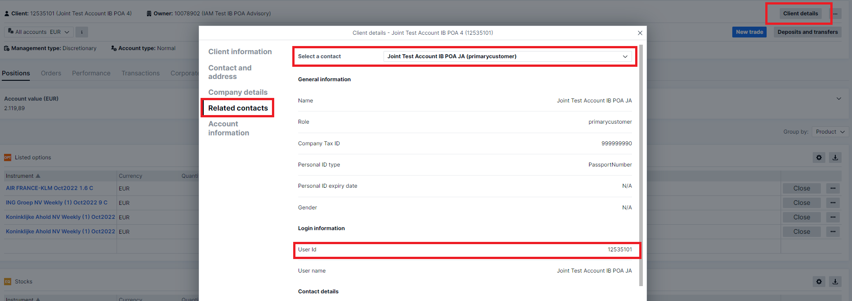Open Stocks section settings gear

click(819, 282)
